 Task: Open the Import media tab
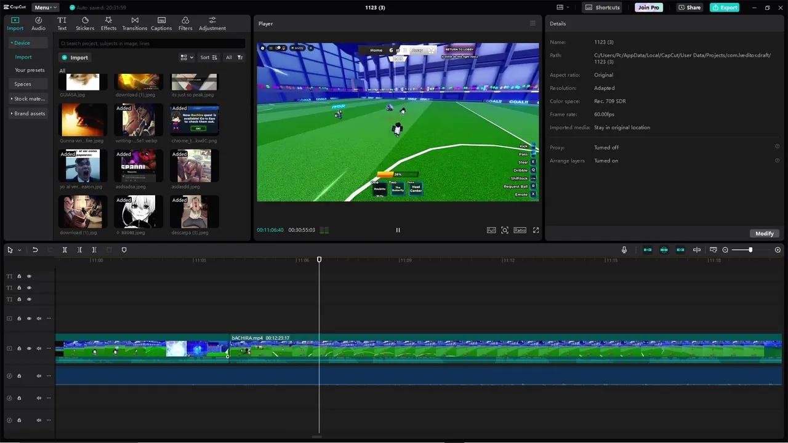(15, 23)
